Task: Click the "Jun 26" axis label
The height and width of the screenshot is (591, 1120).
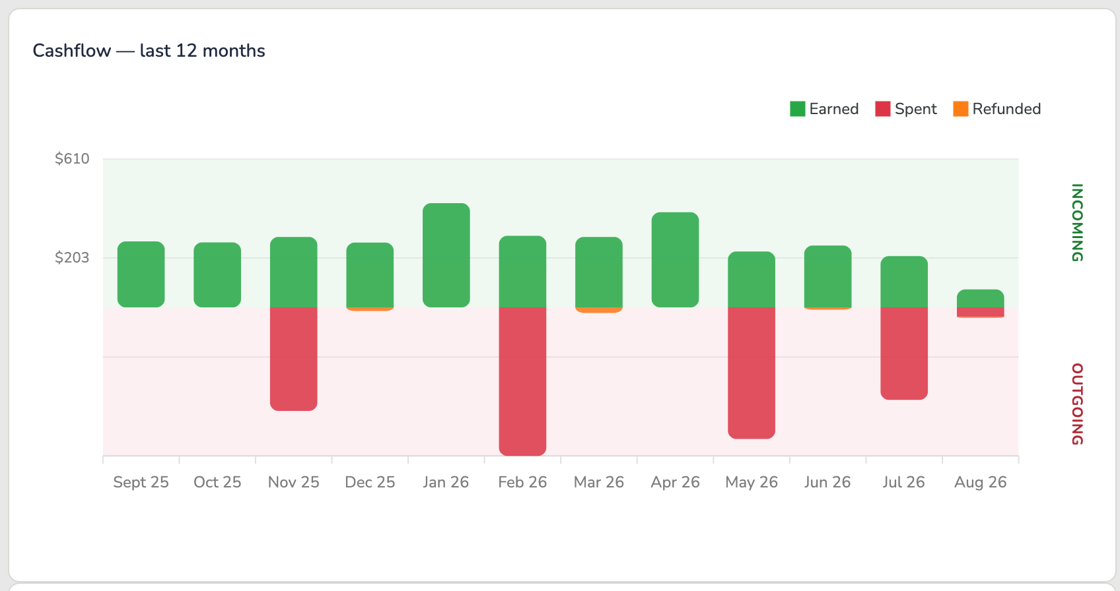Action: [x=827, y=482]
